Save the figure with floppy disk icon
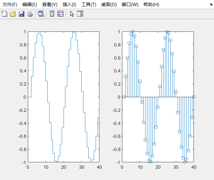The height and width of the screenshot is (180, 214). click(21, 14)
